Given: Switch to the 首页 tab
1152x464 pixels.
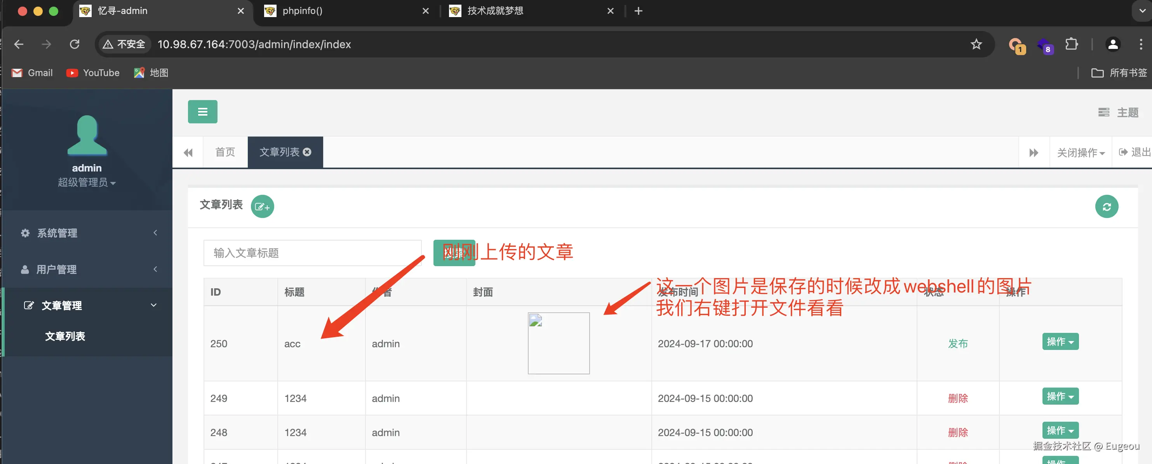Looking at the screenshot, I should [x=225, y=152].
